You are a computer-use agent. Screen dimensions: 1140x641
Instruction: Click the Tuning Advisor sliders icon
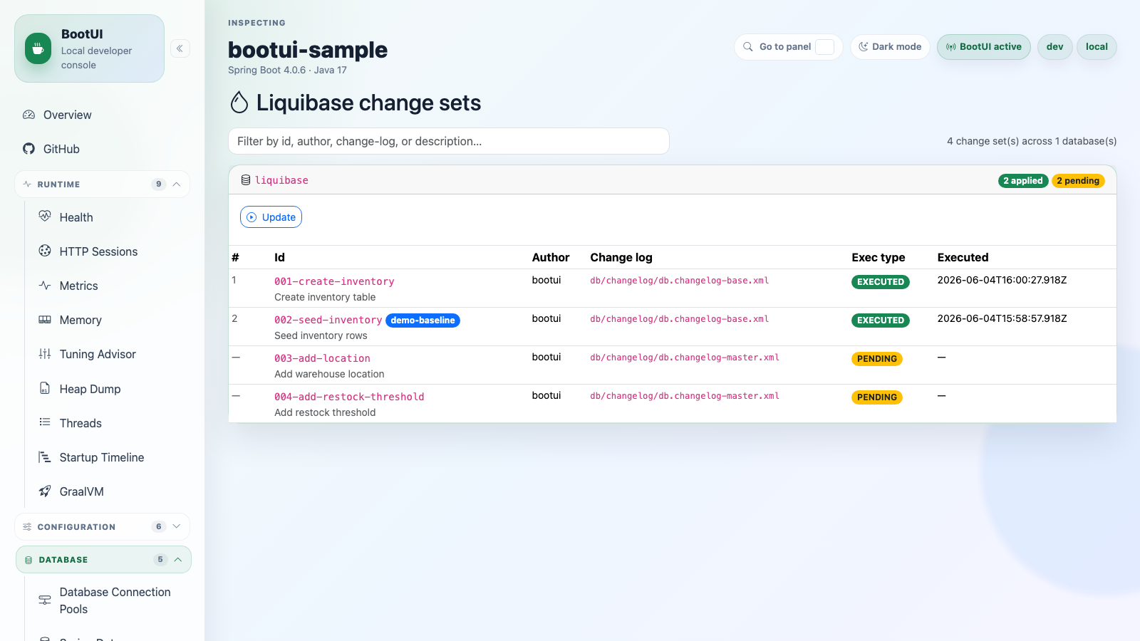click(x=45, y=354)
